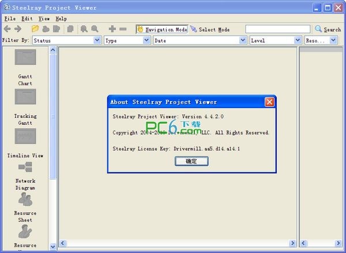Click the export page icon beside the printer

coord(57,29)
